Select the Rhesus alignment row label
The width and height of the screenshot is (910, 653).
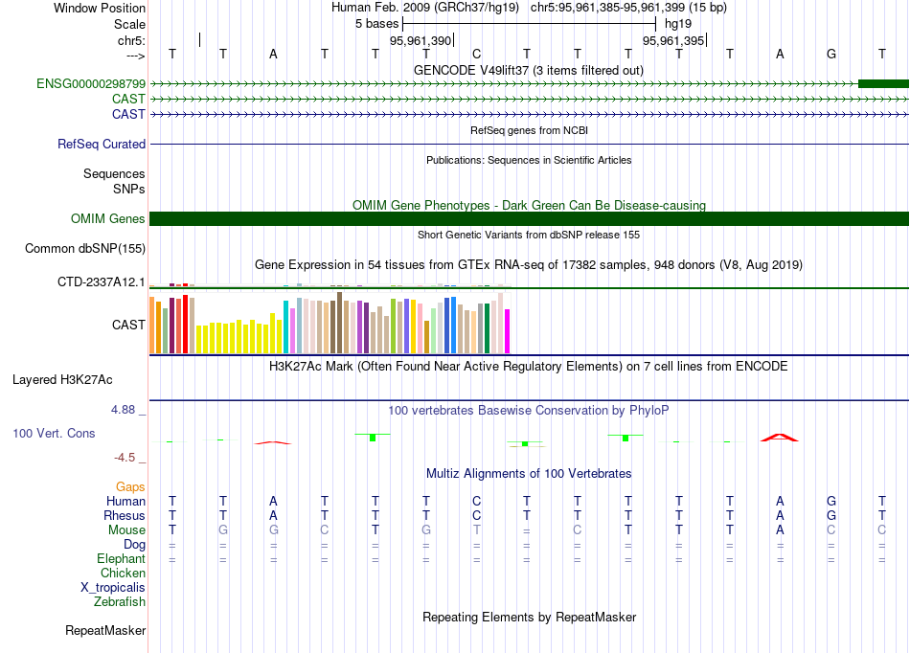click(125, 515)
